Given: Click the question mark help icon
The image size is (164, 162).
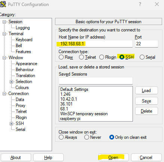Looking at the screenshot, I should (x=140, y=4).
